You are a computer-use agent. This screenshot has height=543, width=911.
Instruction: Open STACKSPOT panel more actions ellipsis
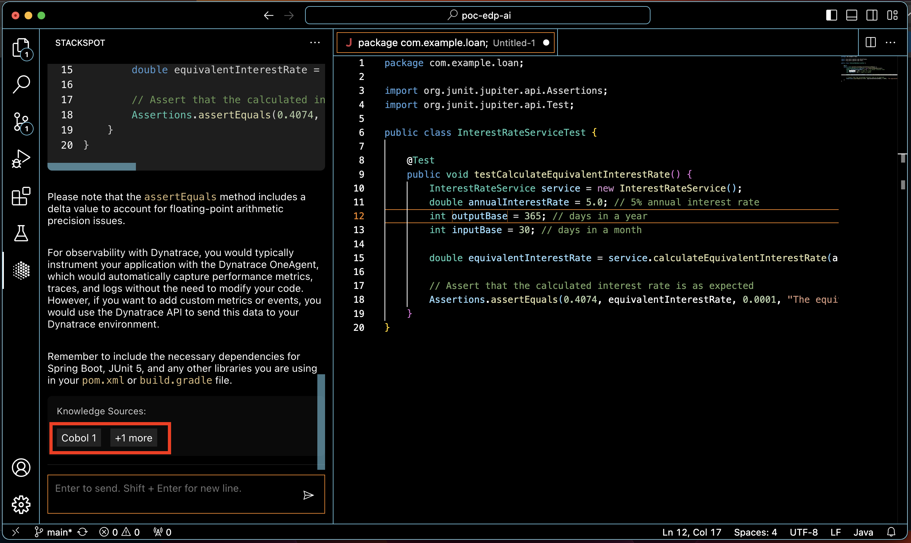pos(315,43)
